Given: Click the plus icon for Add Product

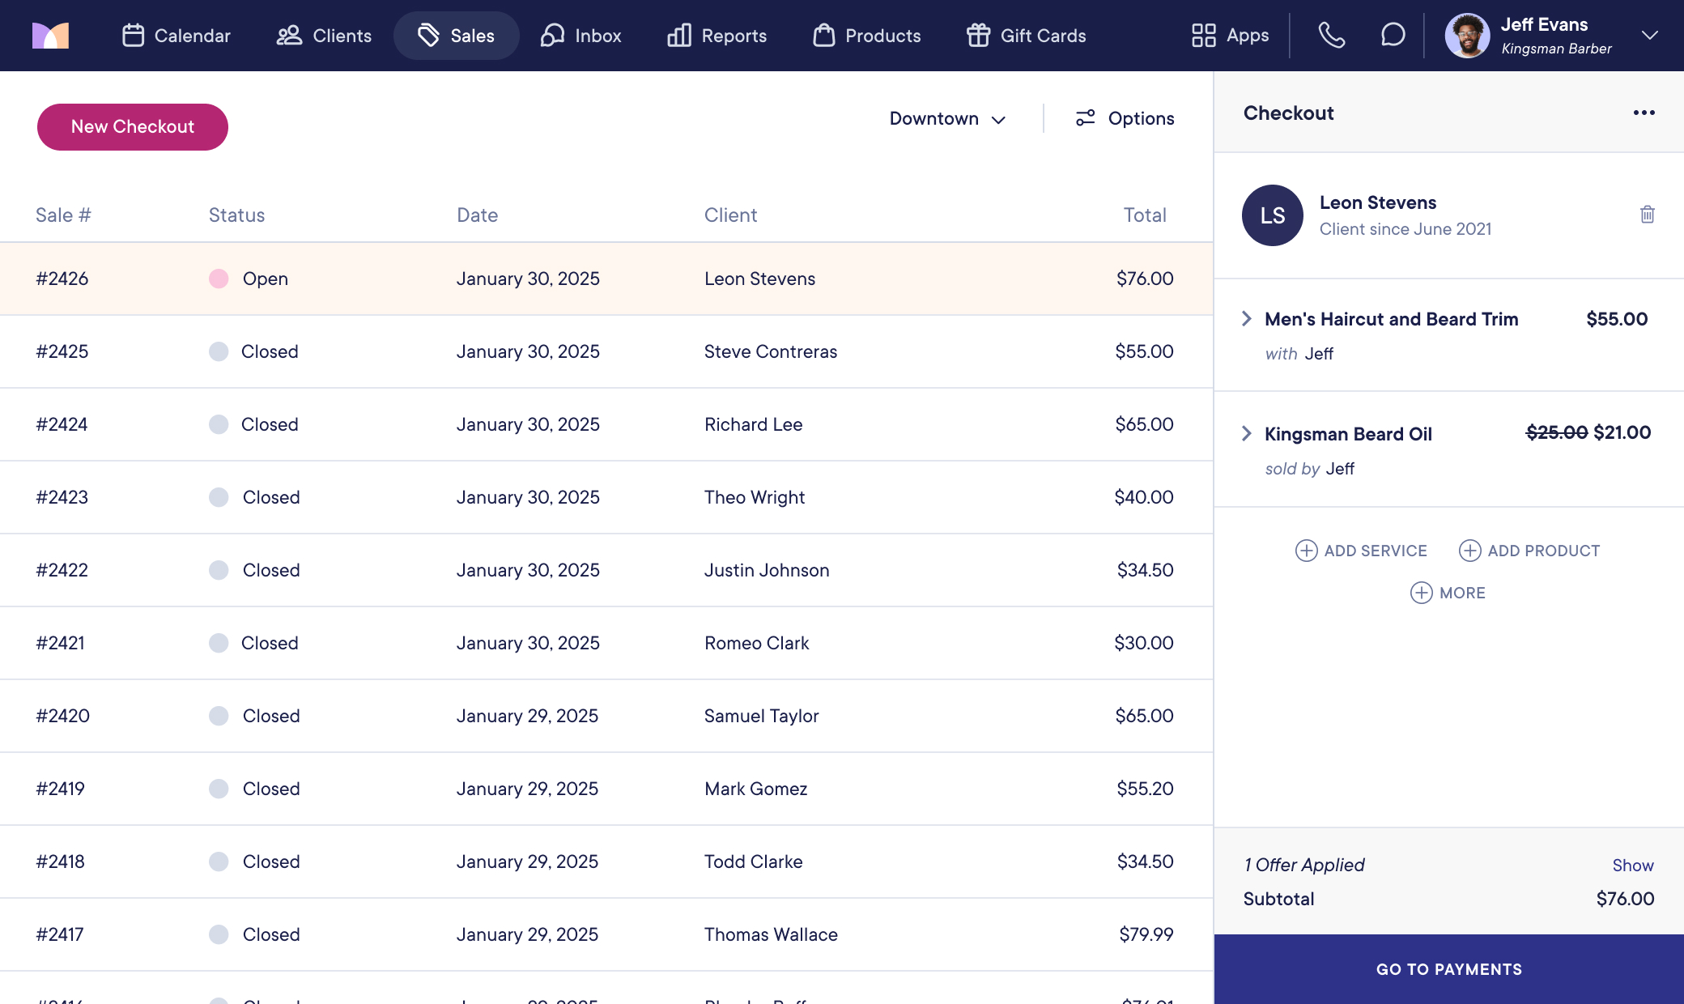Looking at the screenshot, I should [x=1469, y=551].
